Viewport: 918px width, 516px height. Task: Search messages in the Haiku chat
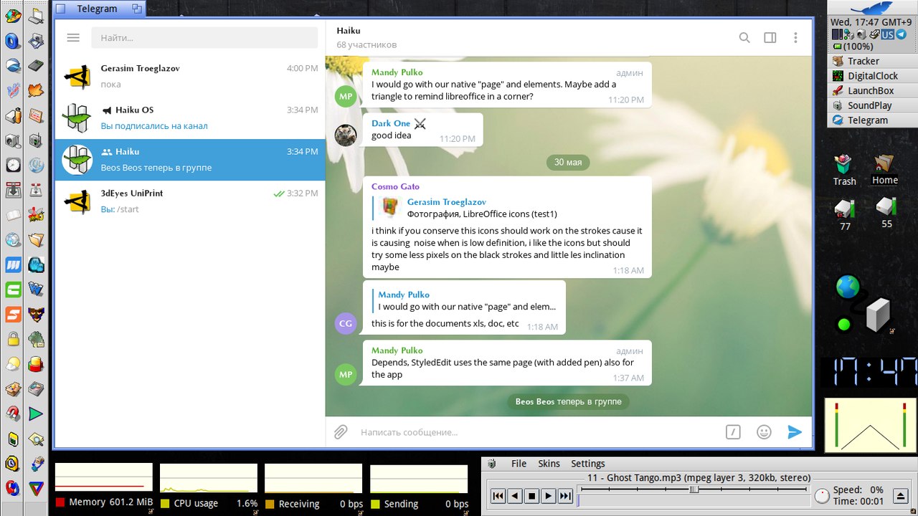(x=744, y=37)
